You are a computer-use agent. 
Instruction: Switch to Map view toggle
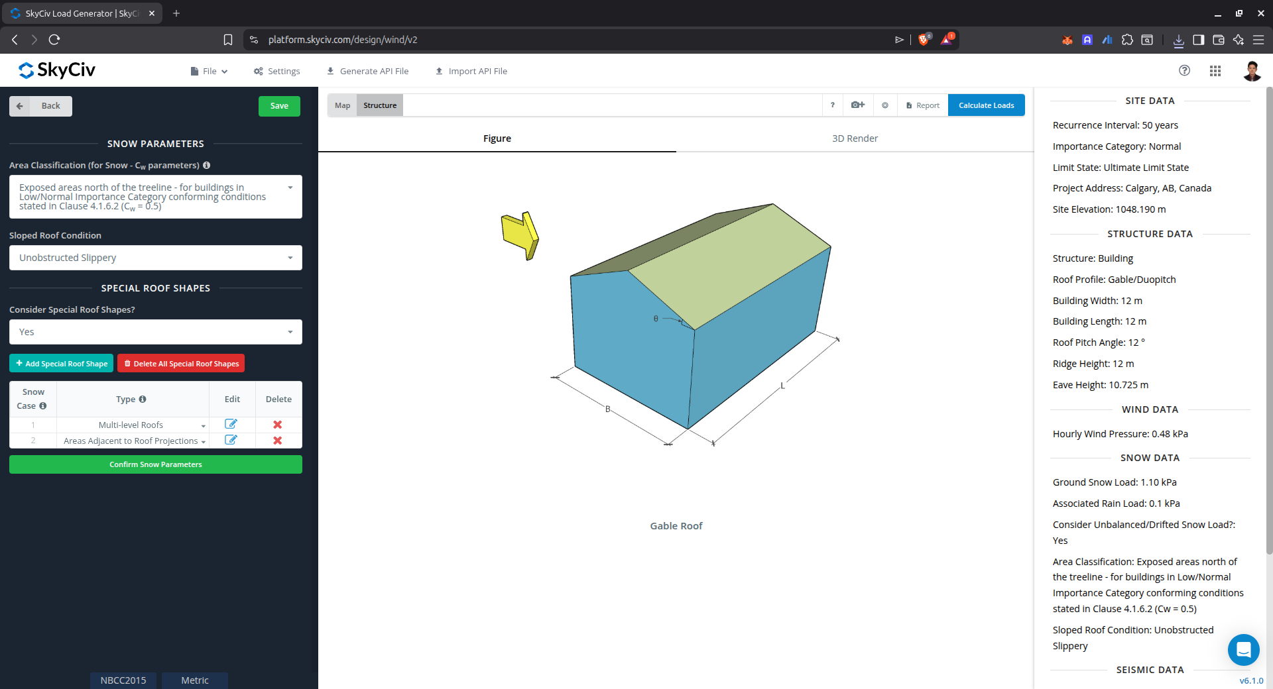pos(342,105)
